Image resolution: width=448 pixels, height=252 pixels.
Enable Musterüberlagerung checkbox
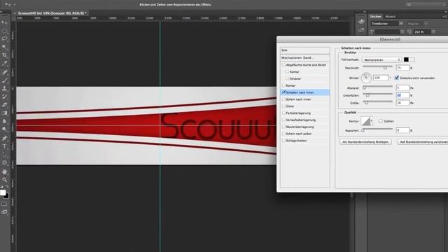(x=283, y=127)
